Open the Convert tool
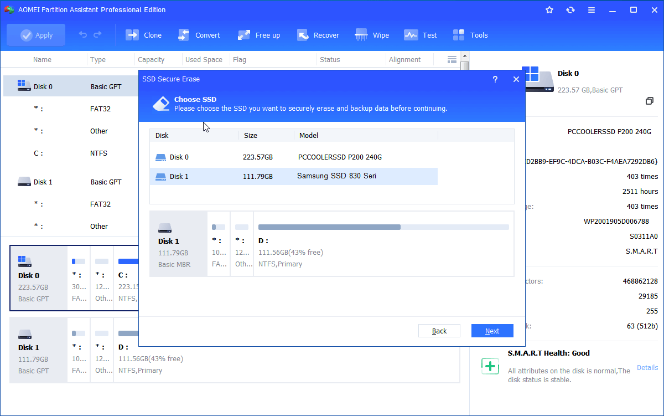Image resolution: width=664 pixels, height=416 pixels. click(184, 35)
